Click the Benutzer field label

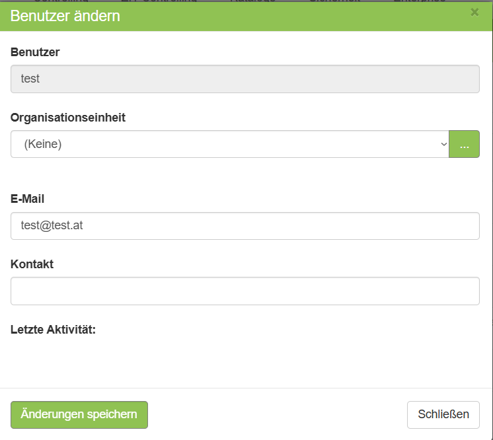click(x=35, y=52)
